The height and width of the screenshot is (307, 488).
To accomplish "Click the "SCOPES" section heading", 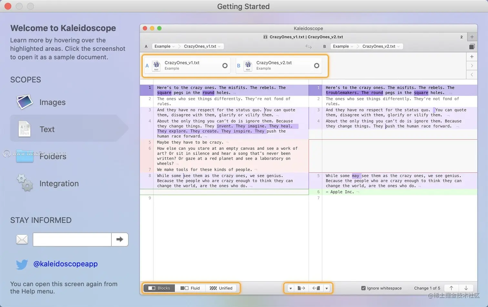I will click(25, 80).
